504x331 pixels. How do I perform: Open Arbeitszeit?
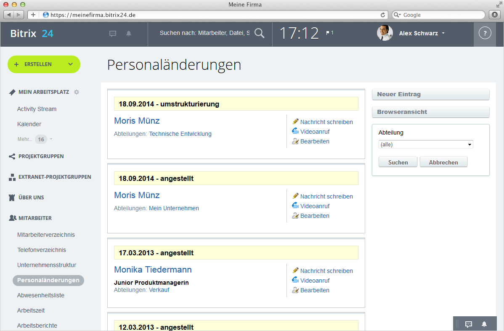point(31,310)
